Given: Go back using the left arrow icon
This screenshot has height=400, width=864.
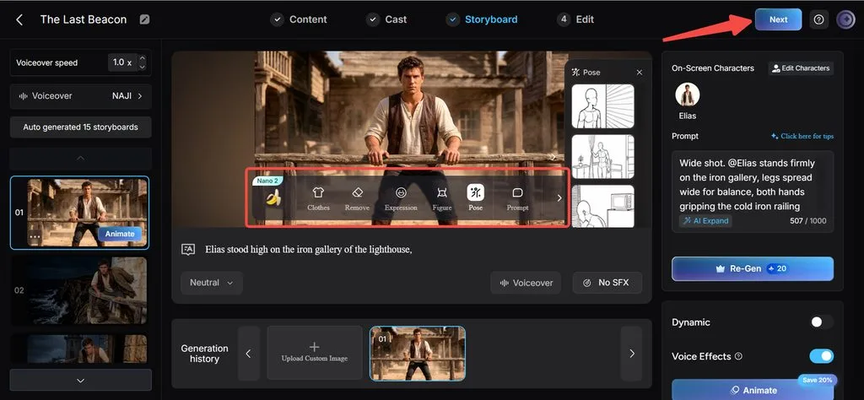Looking at the screenshot, I should tap(19, 20).
